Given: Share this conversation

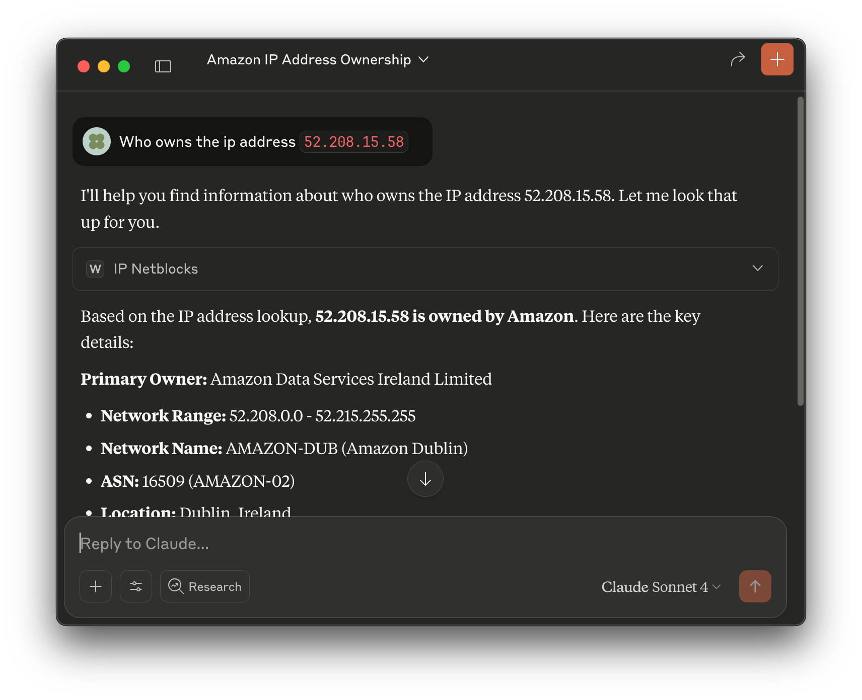Looking at the screenshot, I should coord(738,59).
